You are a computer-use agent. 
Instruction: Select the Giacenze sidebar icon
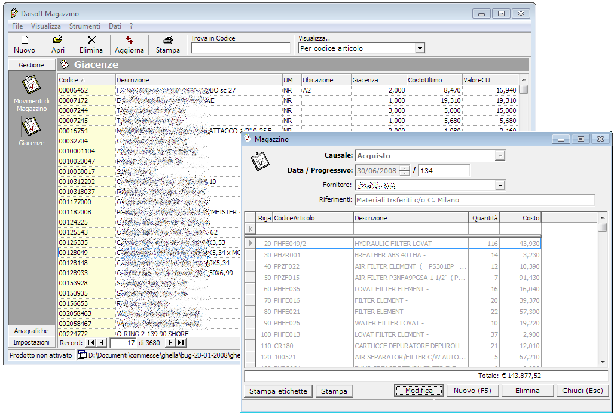point(31,126)
